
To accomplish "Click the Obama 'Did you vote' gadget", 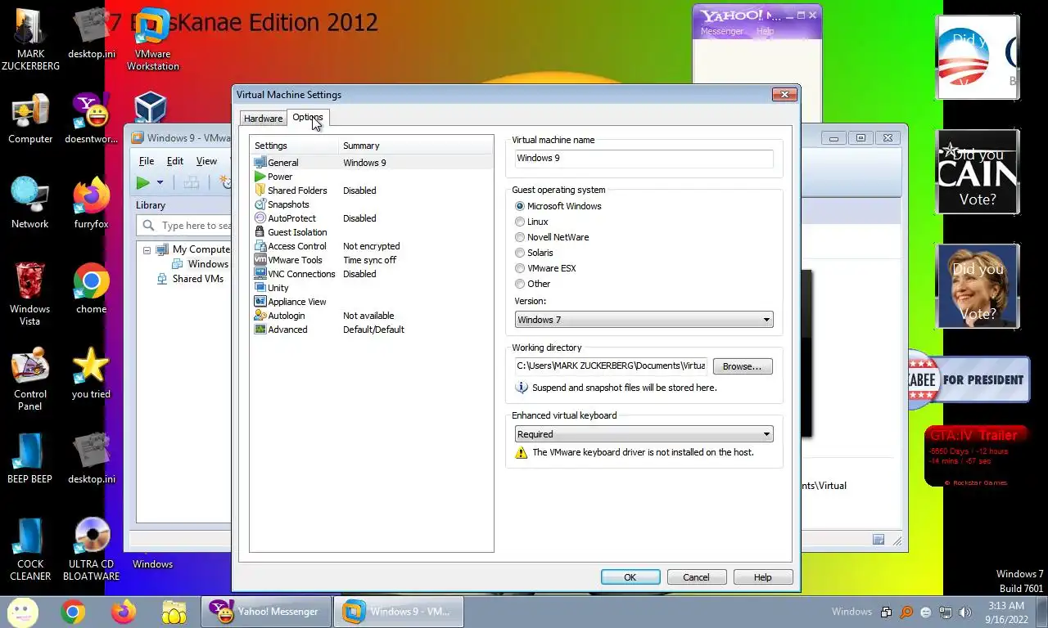I will [978, 58].
